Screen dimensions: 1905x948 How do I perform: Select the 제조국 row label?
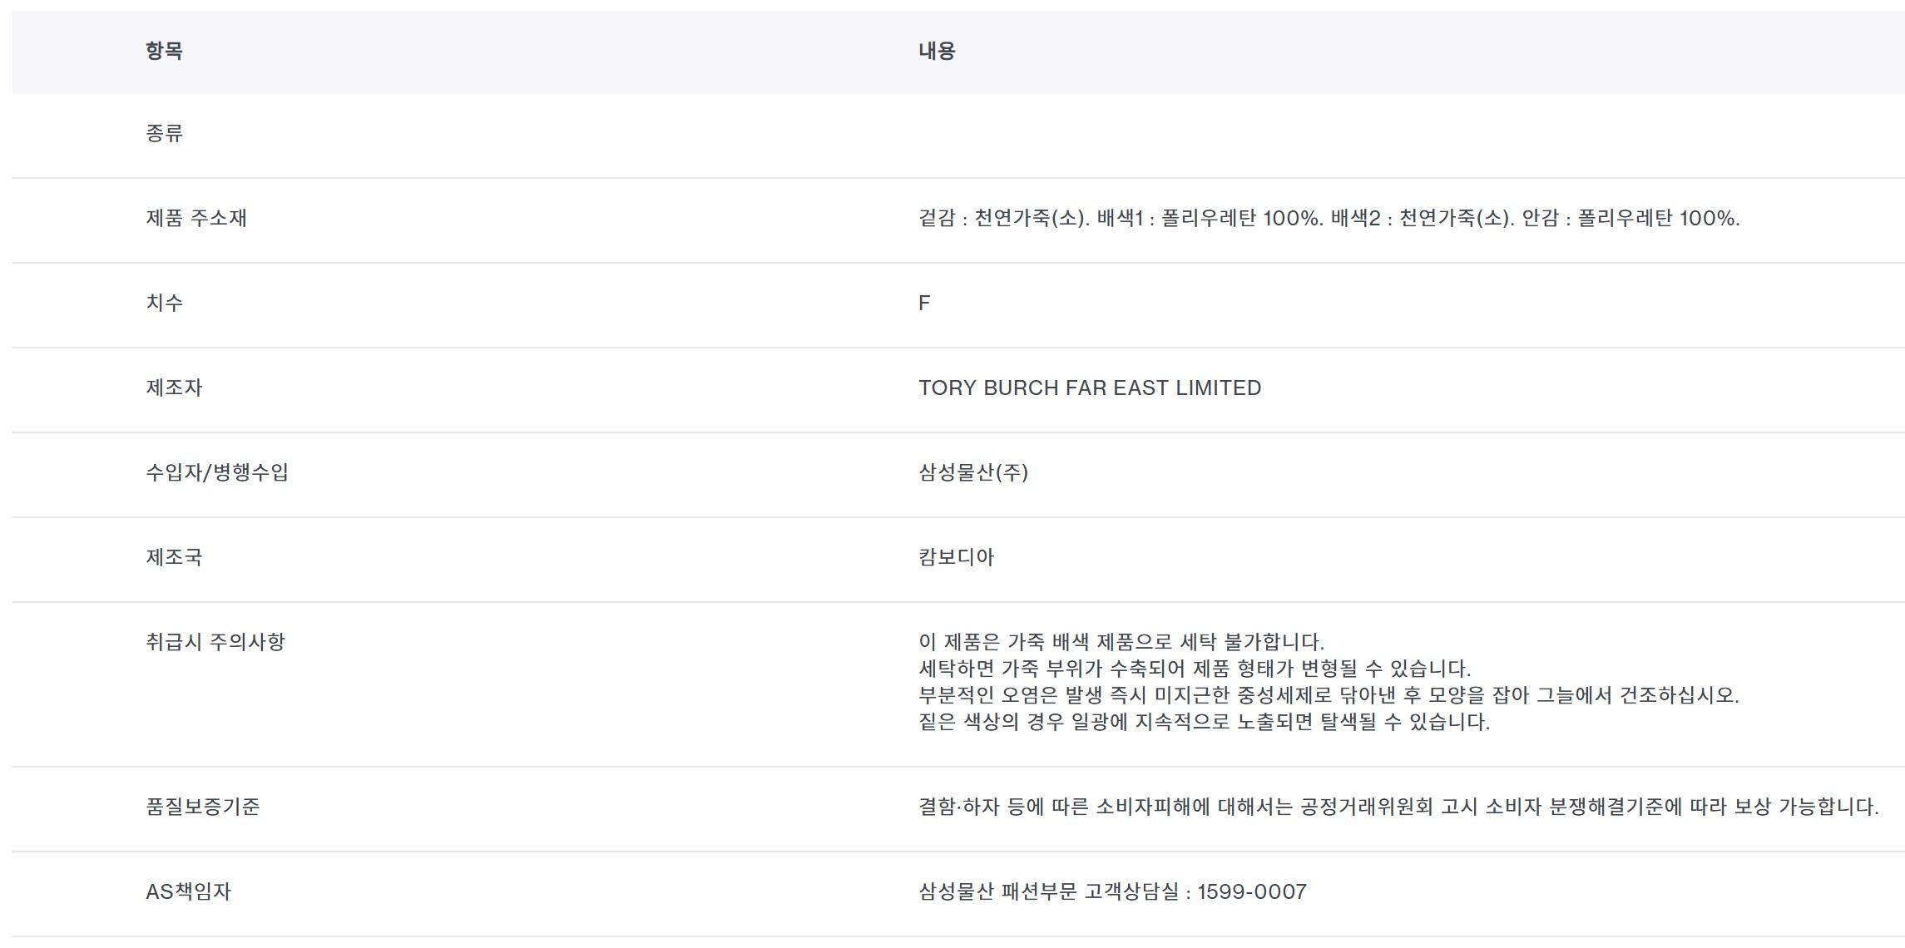pyautogui.click(x=174, y=557)
